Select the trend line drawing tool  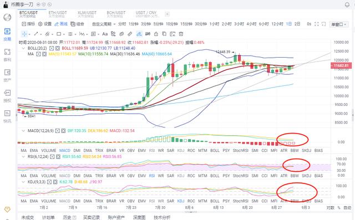click(35, 34)
